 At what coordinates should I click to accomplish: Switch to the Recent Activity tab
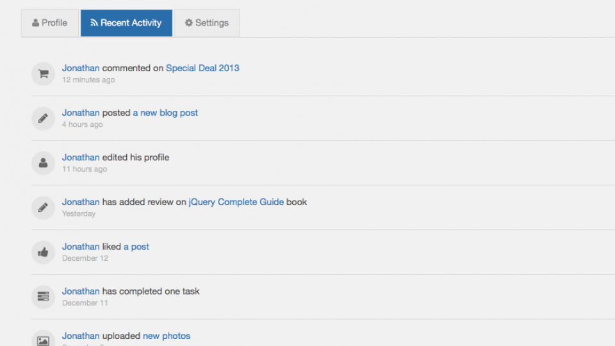pos(126,23)
